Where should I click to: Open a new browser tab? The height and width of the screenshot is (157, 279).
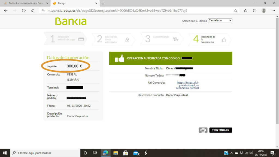tap(103, 3)
